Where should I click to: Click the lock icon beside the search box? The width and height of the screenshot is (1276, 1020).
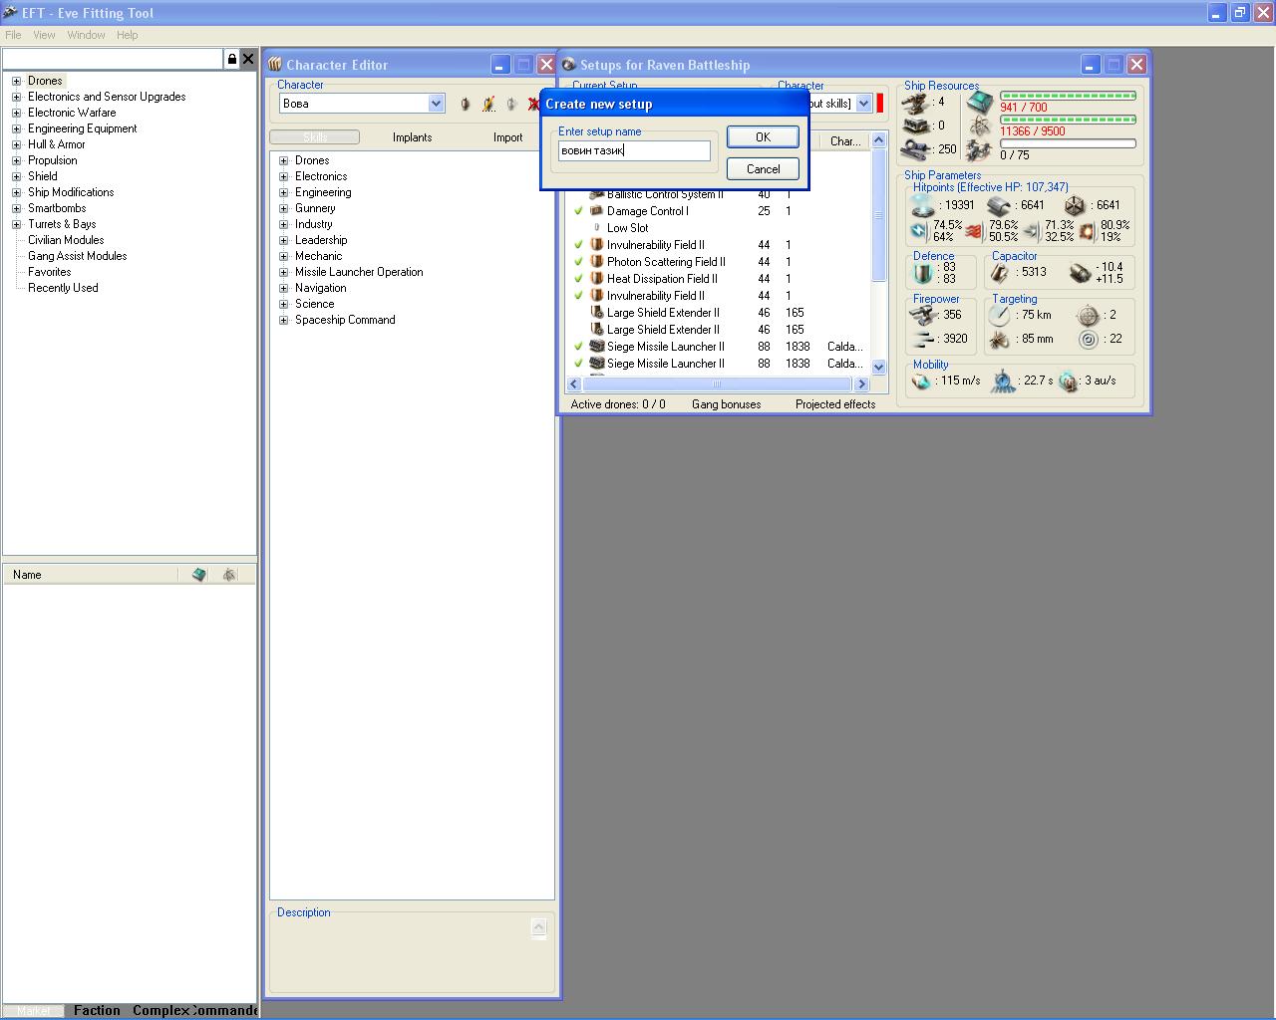(x=232, y=60)
